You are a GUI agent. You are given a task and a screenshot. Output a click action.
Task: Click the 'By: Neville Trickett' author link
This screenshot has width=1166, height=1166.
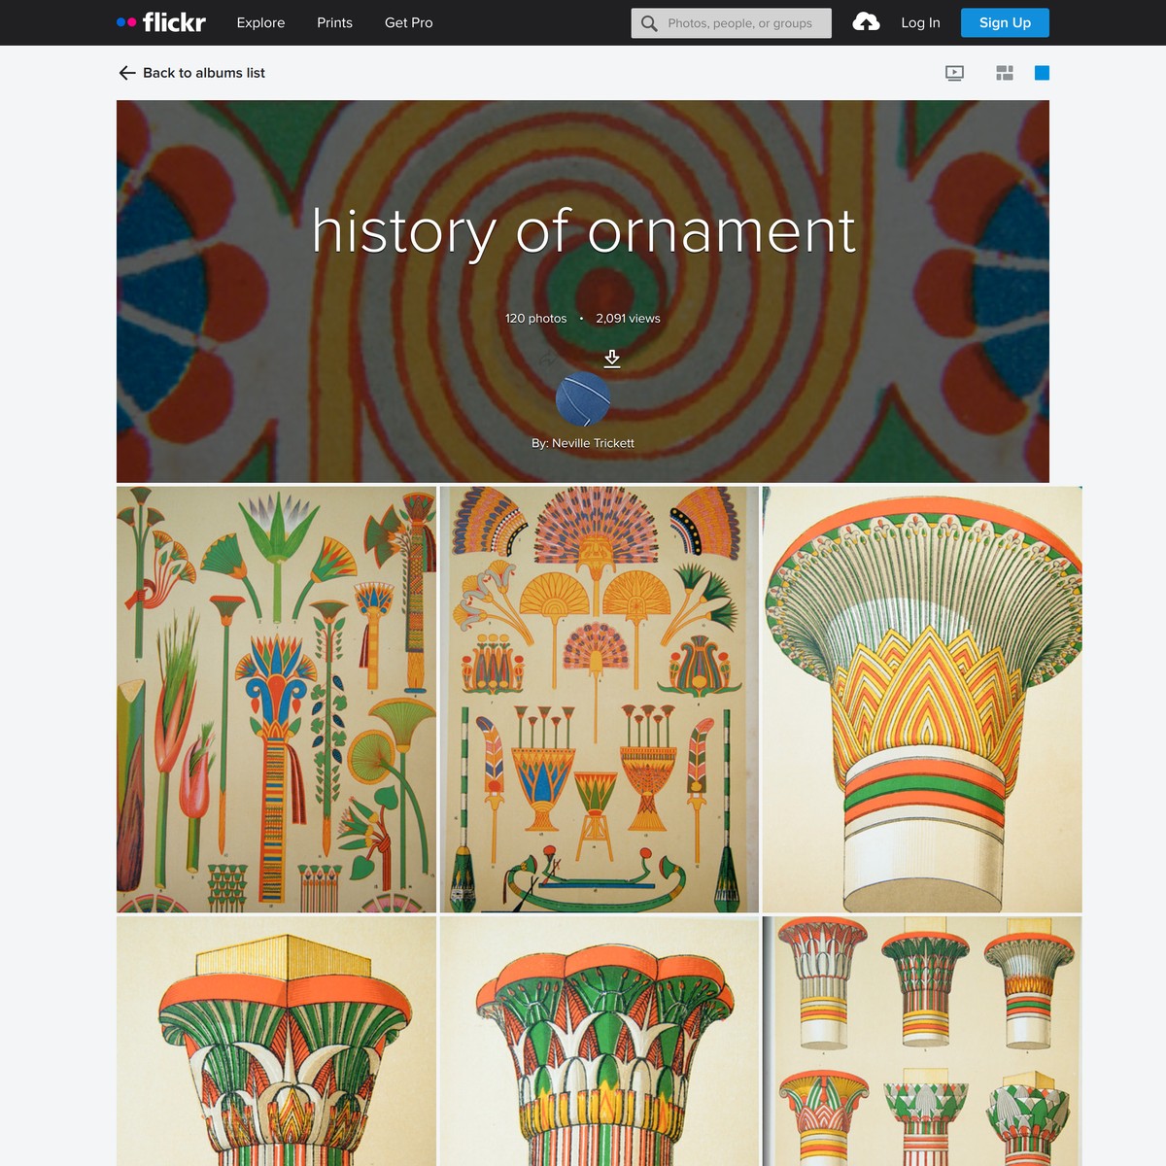[x=583, y=443]
